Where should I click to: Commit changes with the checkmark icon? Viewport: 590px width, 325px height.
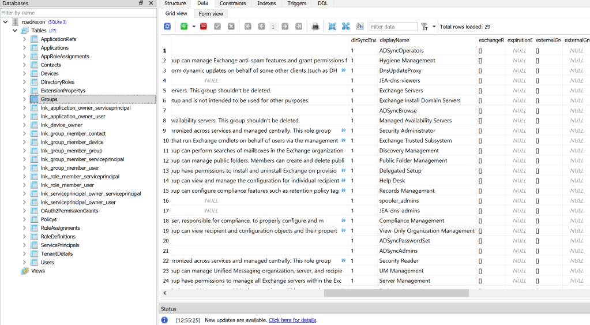[x=217, y=27]
